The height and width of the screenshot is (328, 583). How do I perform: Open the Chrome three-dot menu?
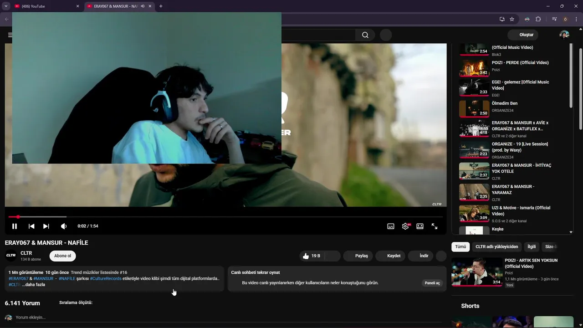576,19
